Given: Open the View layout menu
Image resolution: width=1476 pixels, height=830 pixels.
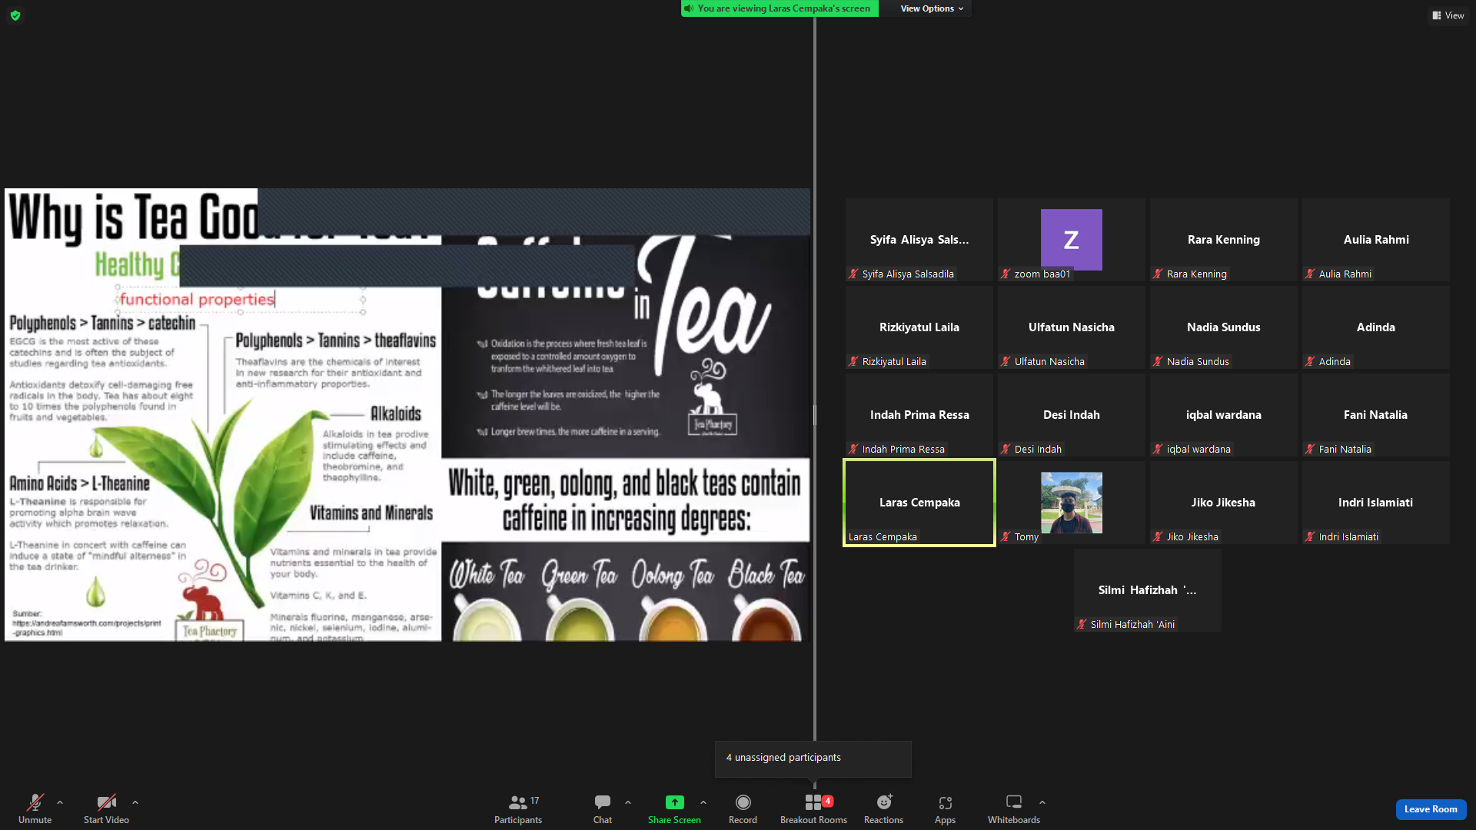Looking at the screenshot, I should [1448, 15].
